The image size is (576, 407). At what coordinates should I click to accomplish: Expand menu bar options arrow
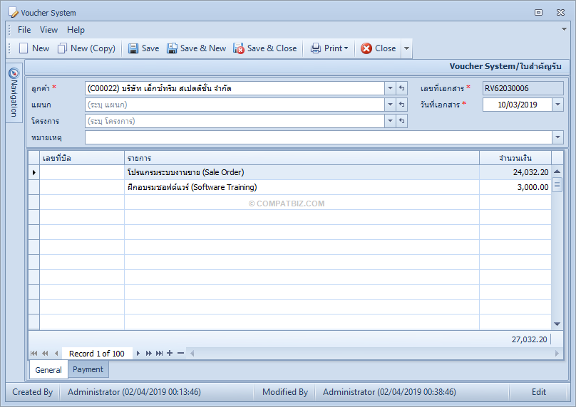click(x=565, y=29)
